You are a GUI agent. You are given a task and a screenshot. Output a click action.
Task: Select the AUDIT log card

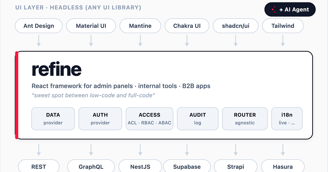tap(198, 119)
